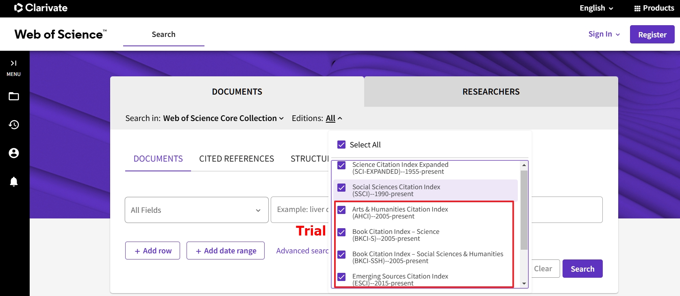Uncheck Science Citation Index Expanded checkbox
The image size is (680, 296).
coord(341,165)
